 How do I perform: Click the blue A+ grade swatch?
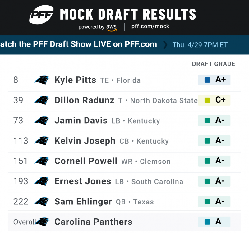207,80
